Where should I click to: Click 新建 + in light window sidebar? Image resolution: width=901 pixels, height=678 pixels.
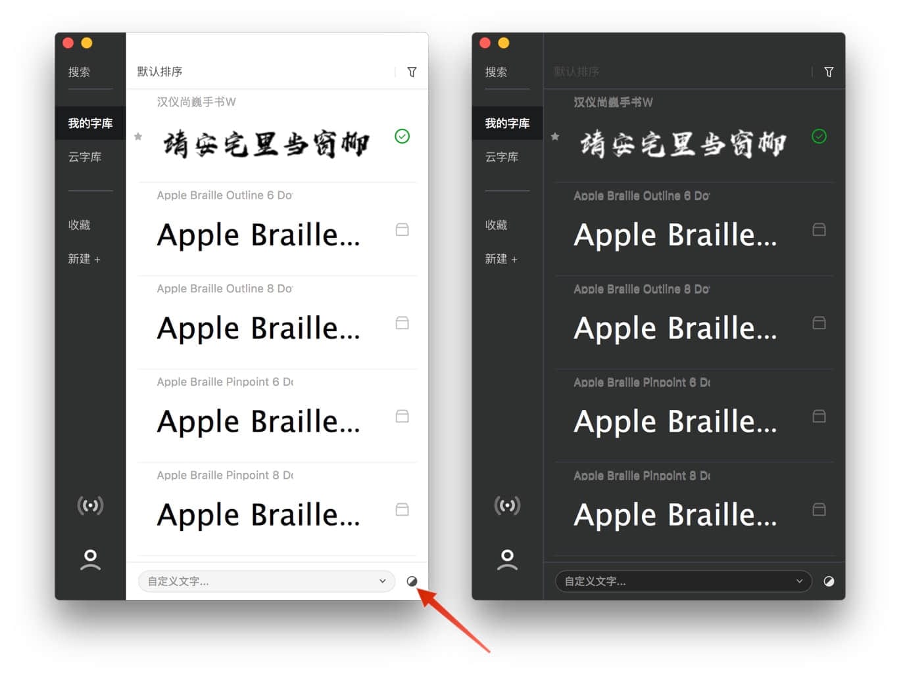[x=84, y=259]
